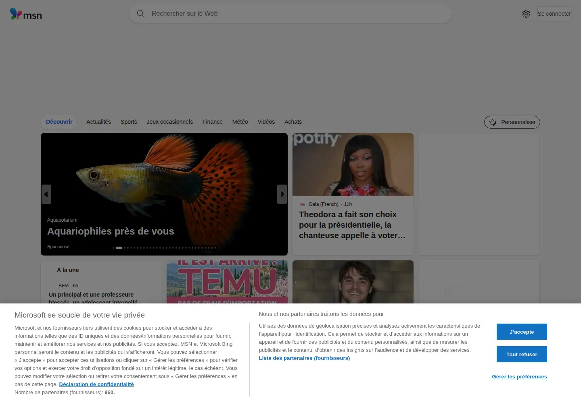Click the Se connecter button
This screenshot has width=581, height=403.
(554, 14)
